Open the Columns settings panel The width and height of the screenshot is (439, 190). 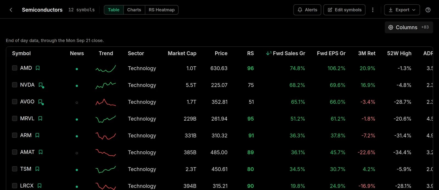point(409,27)
